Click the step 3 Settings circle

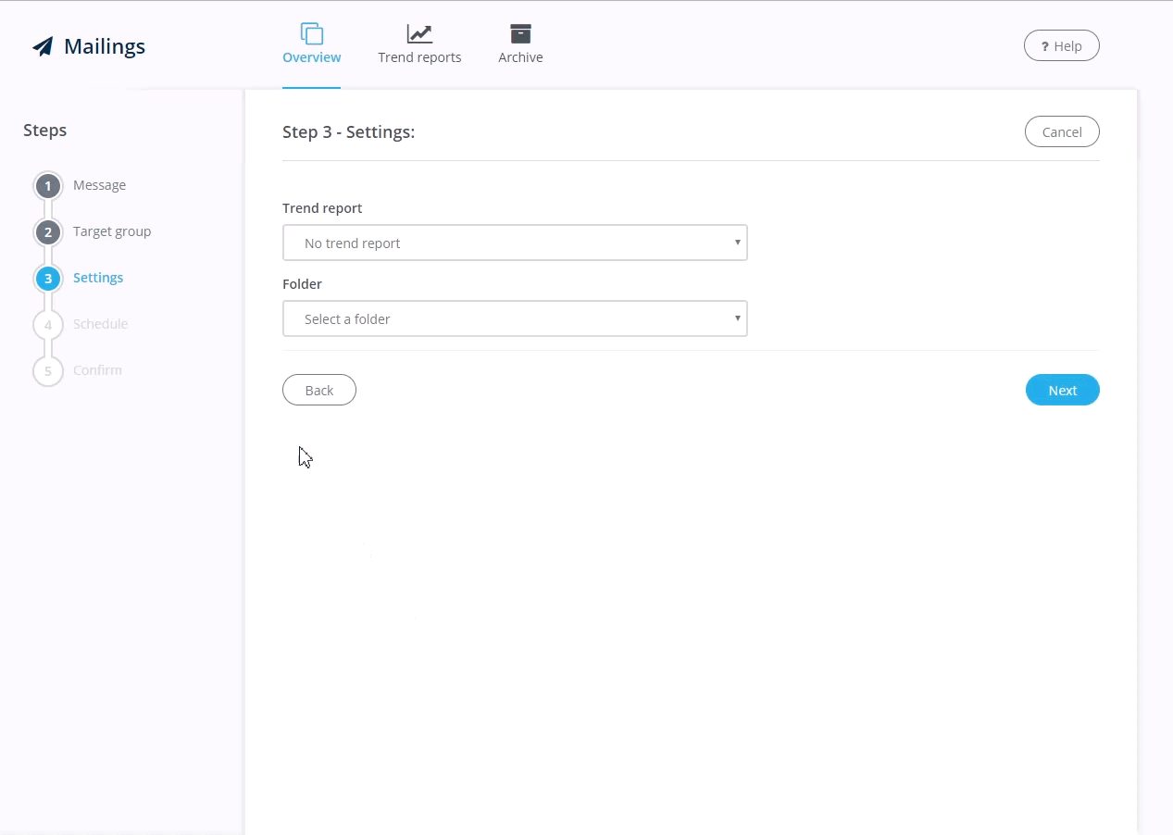pyautogui.click(x=48, y=279)
